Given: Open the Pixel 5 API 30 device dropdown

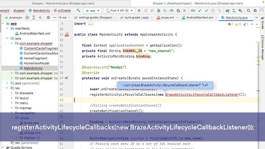Looking at the screenshot, I should coord(119,10).
